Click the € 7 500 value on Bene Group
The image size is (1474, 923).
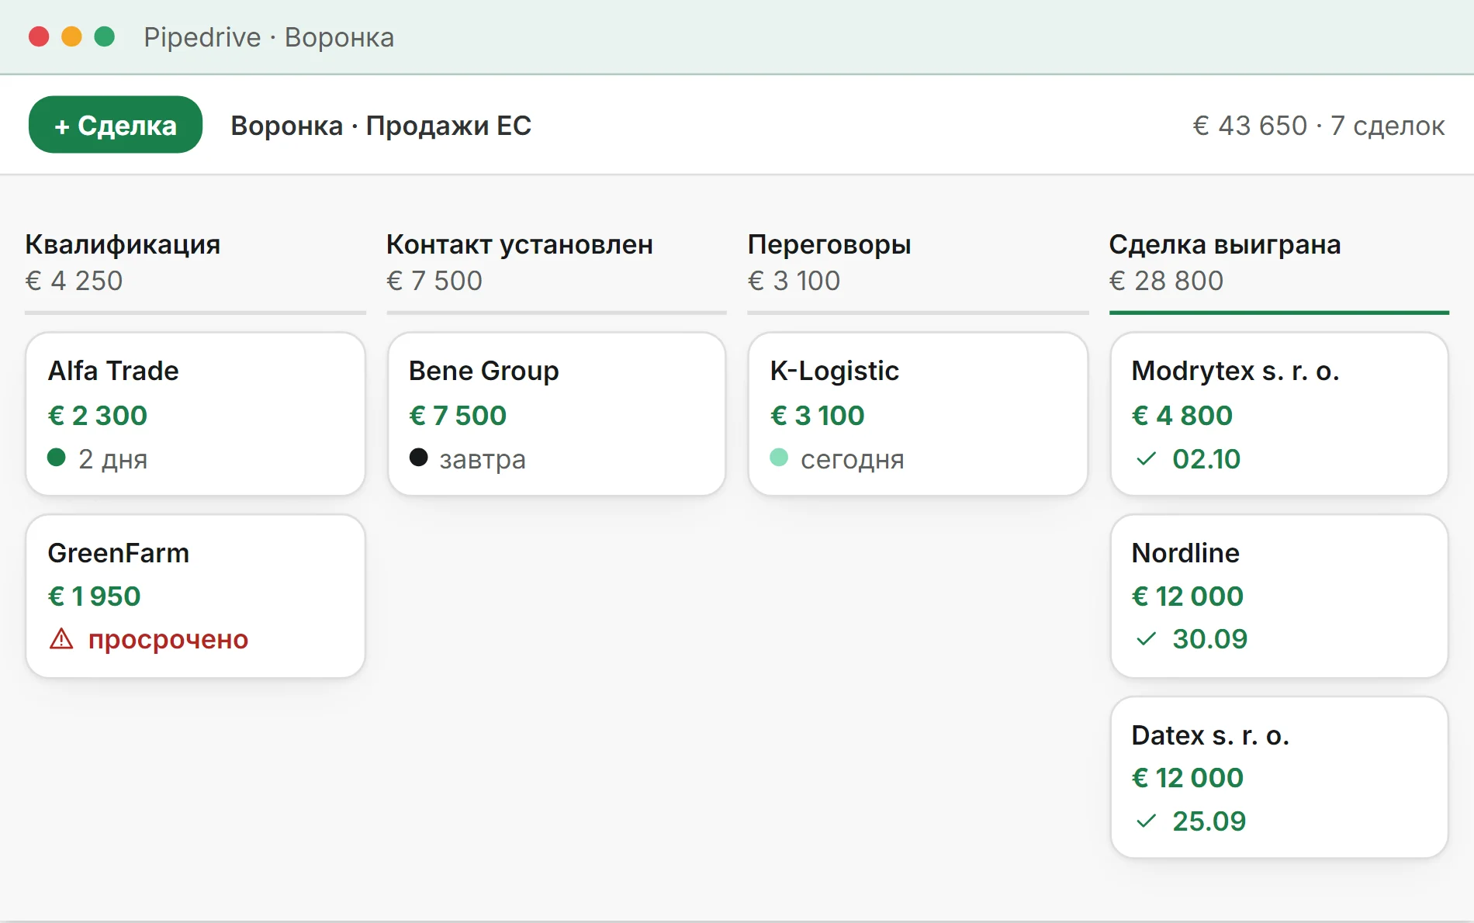pyautogui.click(x=458, y=415)
